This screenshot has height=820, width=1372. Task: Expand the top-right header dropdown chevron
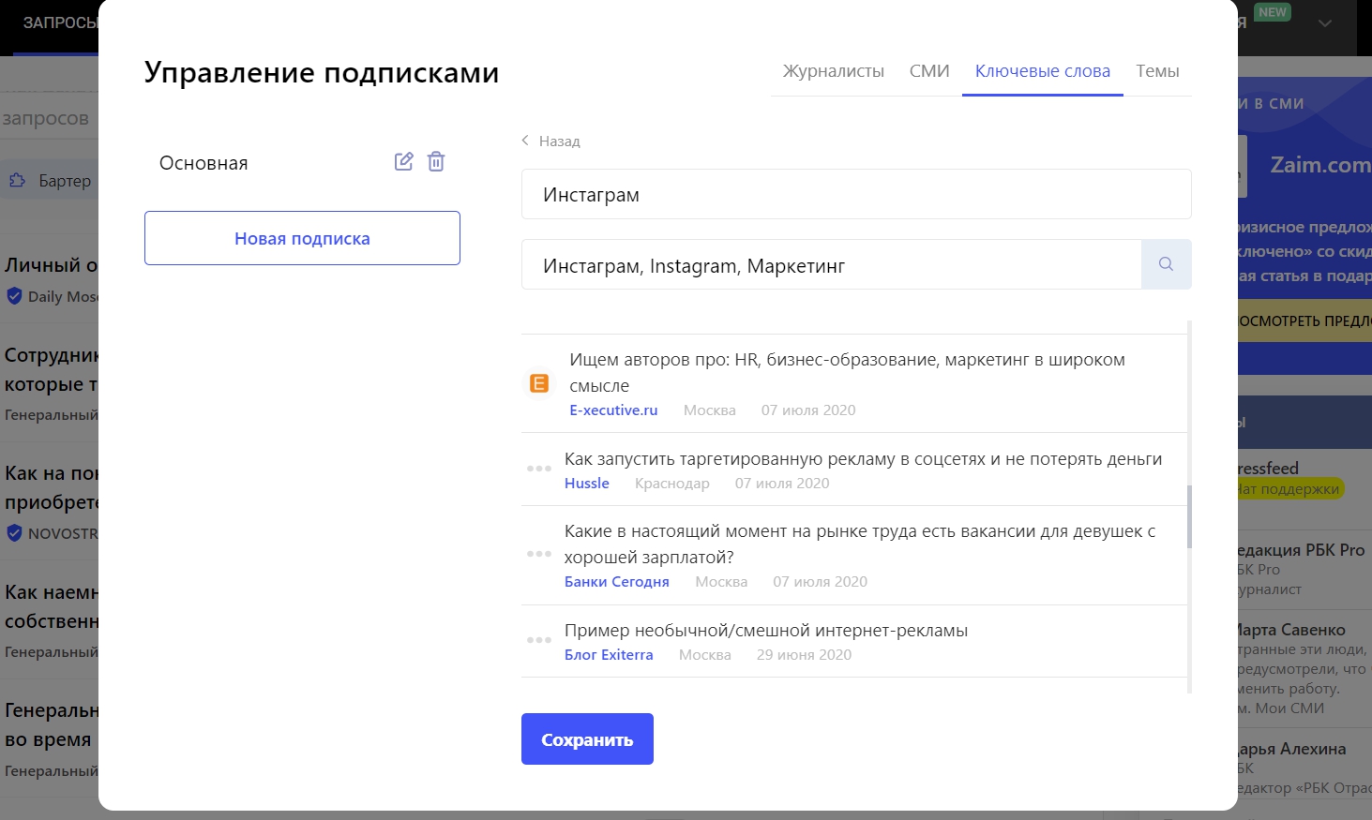pos(1324,23)
